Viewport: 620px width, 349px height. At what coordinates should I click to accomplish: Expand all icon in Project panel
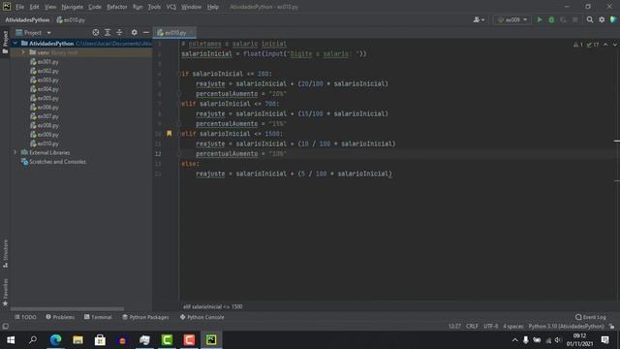[x=108, y=32]
